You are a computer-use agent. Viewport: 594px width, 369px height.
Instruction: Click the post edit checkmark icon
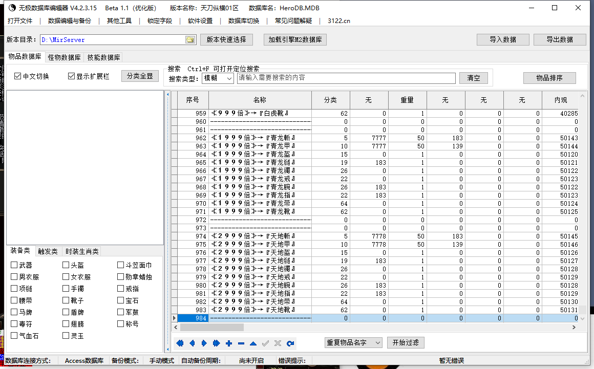266,343
